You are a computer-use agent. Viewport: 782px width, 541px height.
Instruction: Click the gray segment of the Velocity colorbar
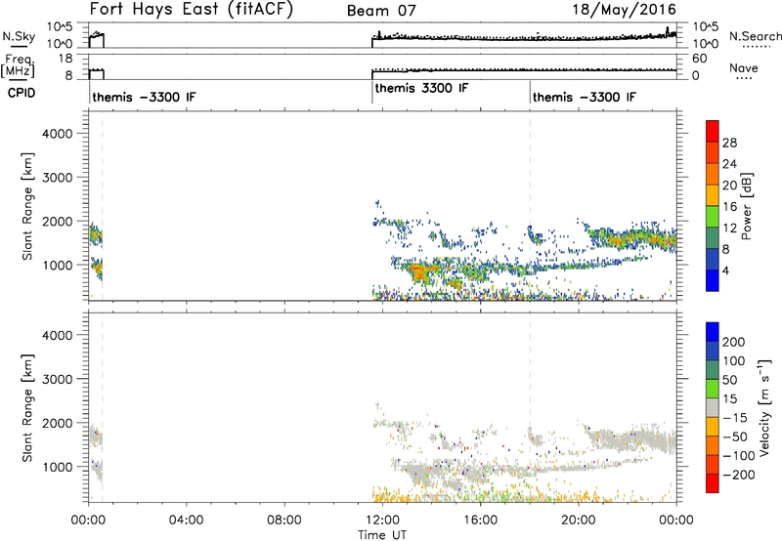(713, 407)
